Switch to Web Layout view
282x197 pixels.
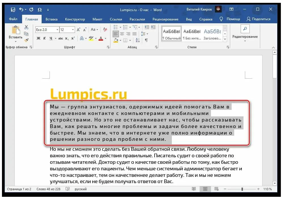(217, 189)
